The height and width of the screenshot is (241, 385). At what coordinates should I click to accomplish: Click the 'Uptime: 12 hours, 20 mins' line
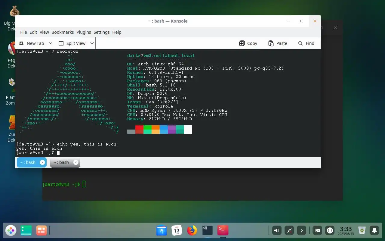click(x=161, y=77)
